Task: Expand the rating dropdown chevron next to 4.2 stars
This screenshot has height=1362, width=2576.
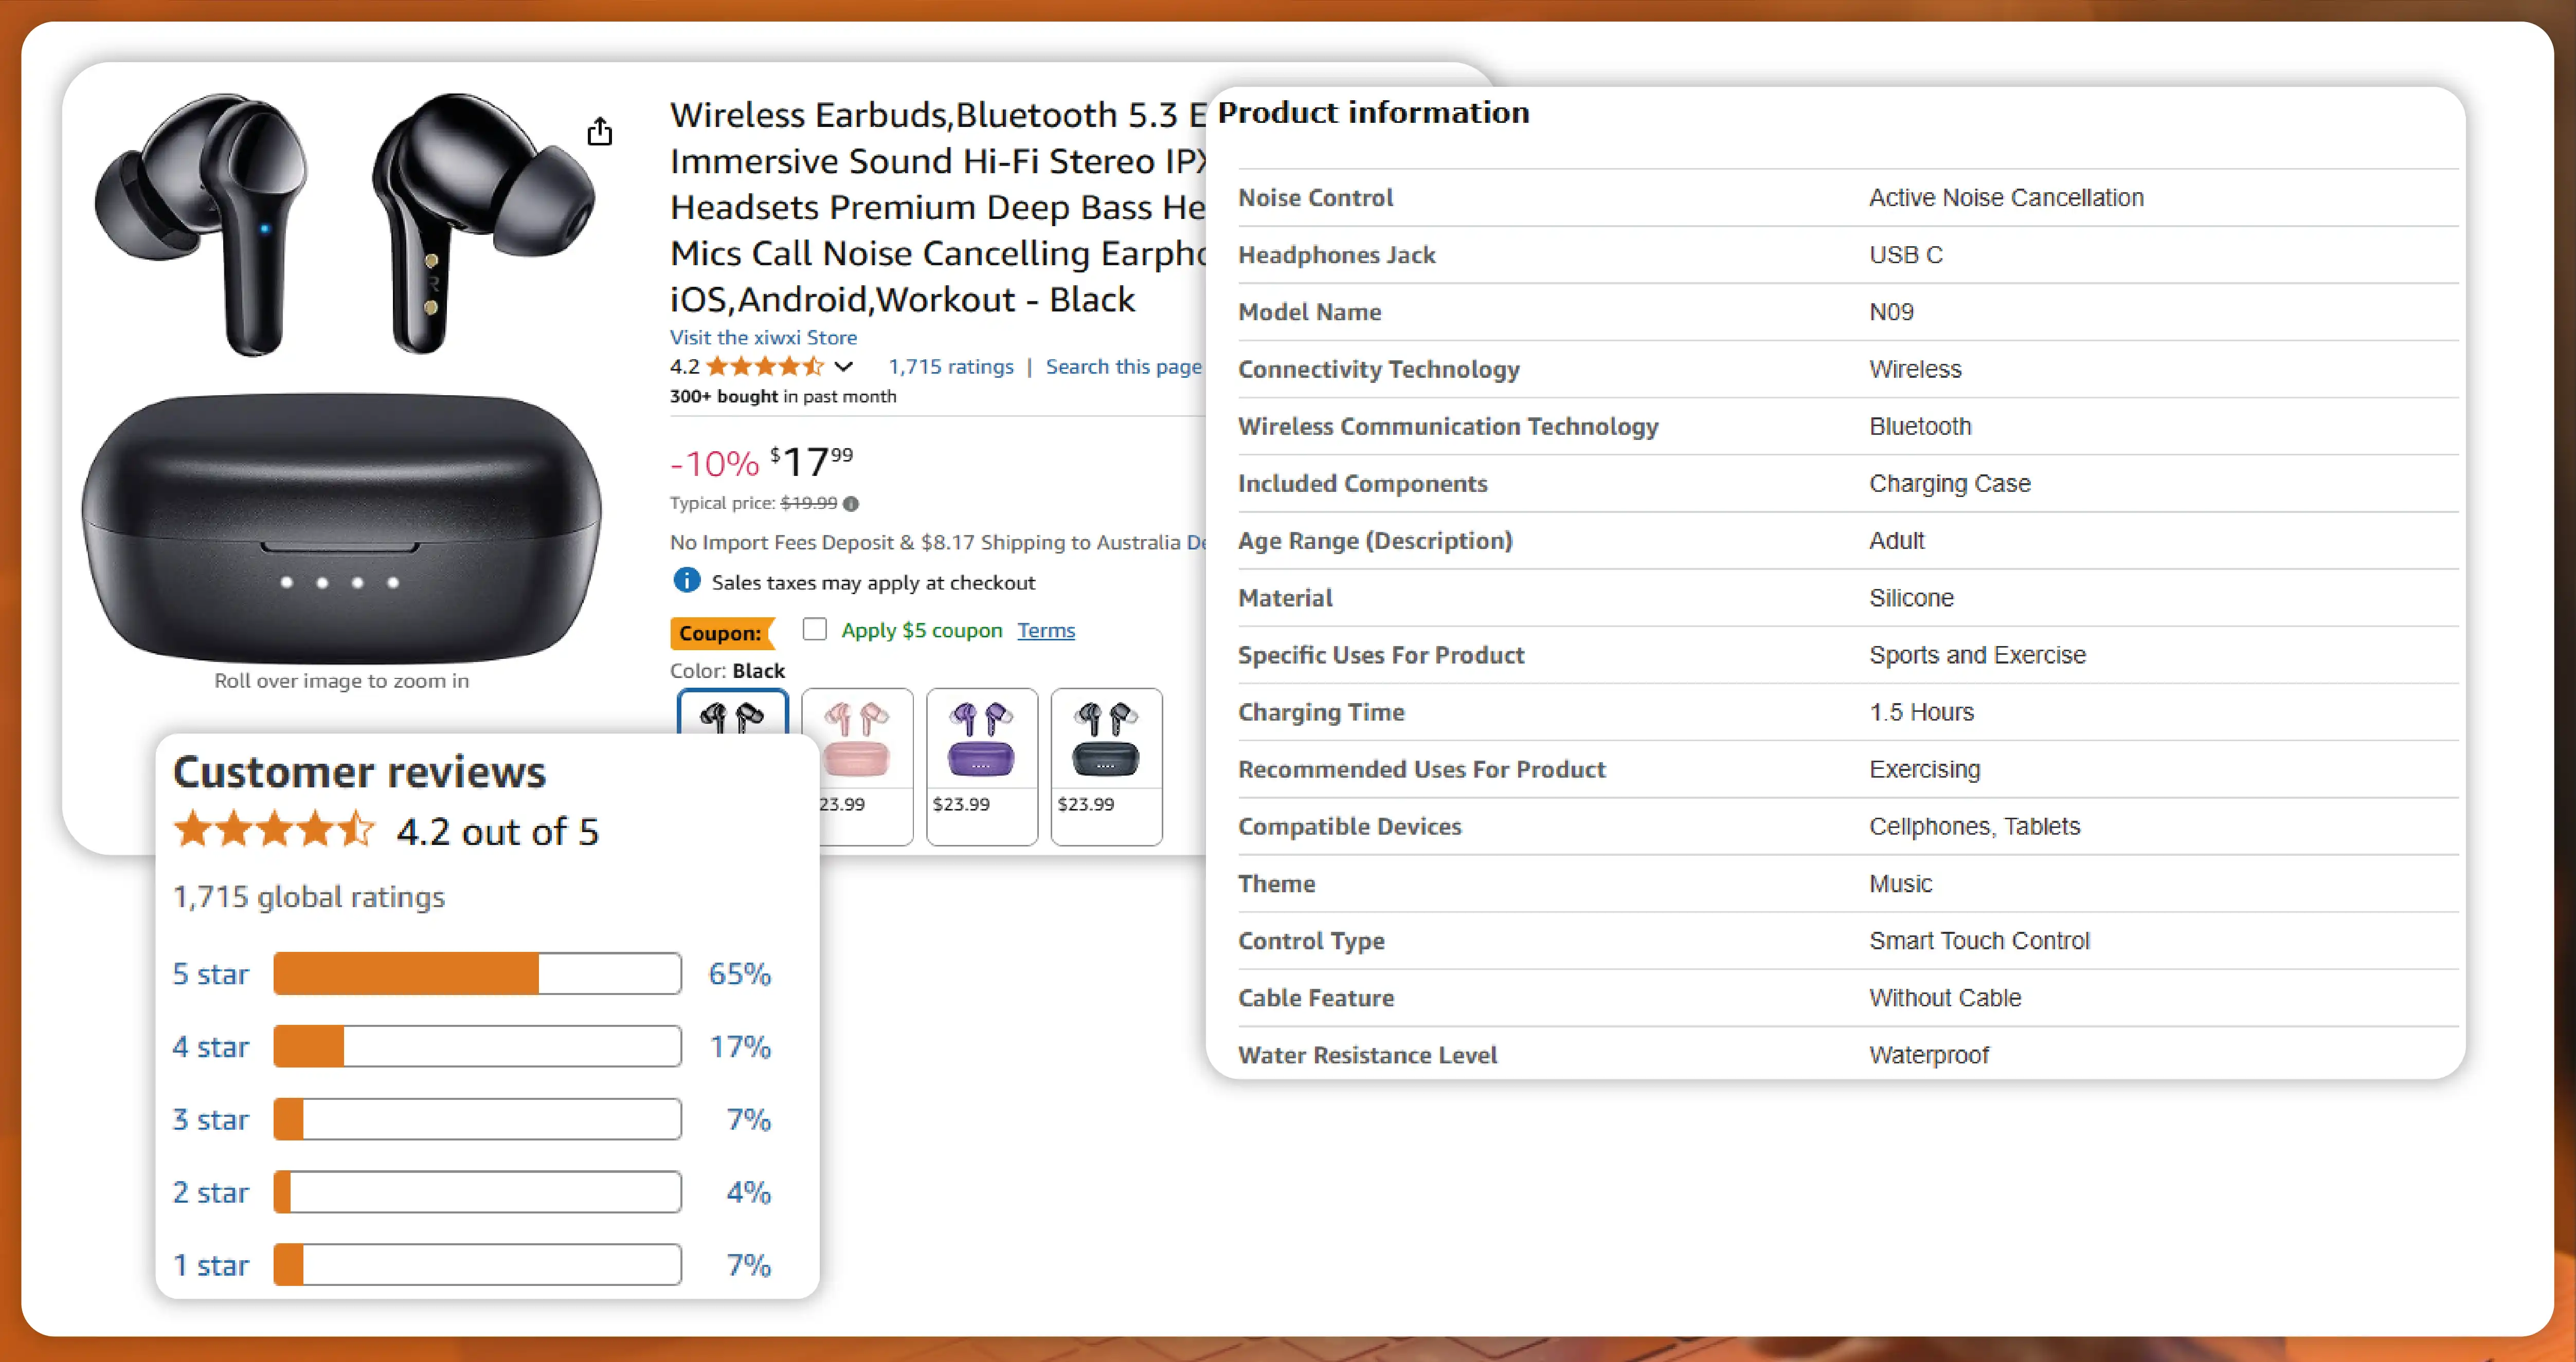Action: (844, 367)
